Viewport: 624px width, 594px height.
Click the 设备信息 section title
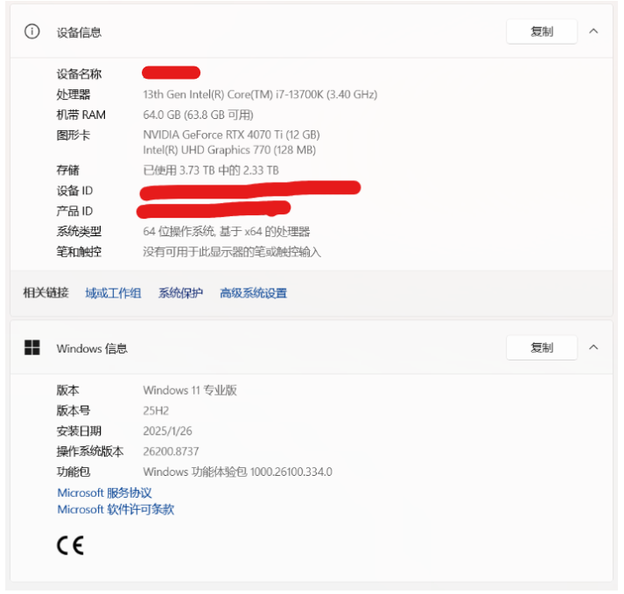[x=79, y=32]
